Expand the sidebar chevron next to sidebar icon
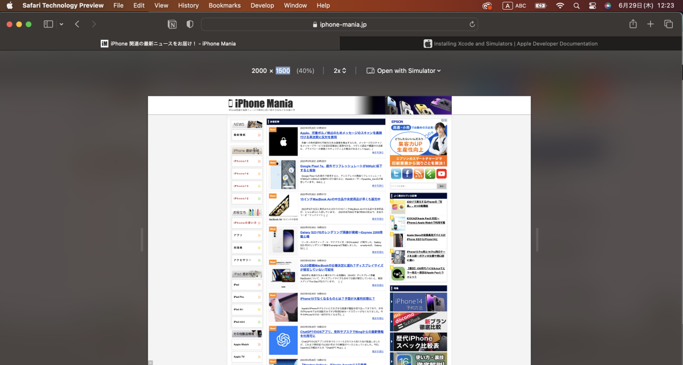The image size is (683, 365). [60, 24]
